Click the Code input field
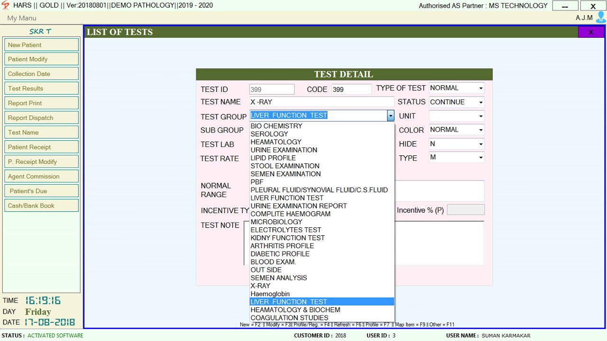Screen dimensions: 607x341 click(x=351, y=90)
